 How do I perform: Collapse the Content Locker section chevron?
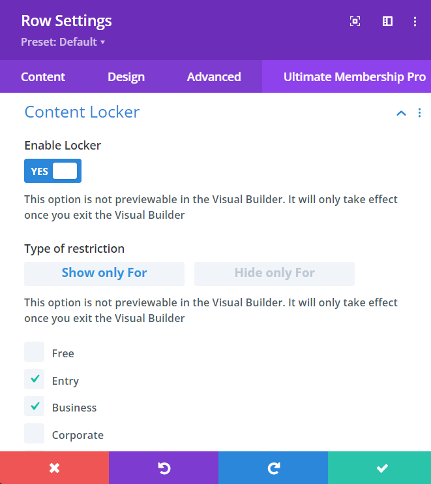tap(401, 113)
